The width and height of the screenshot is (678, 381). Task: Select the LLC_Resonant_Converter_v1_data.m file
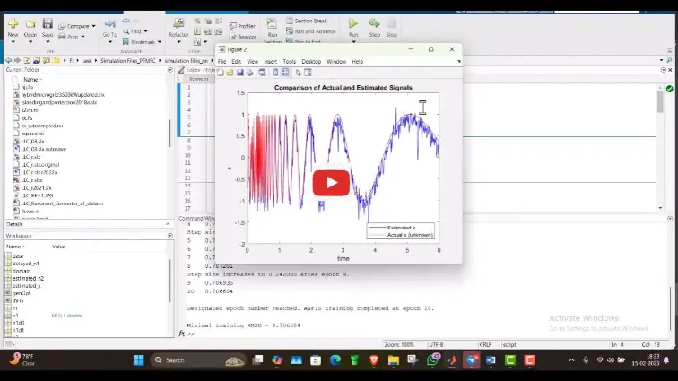pos(61,203)
